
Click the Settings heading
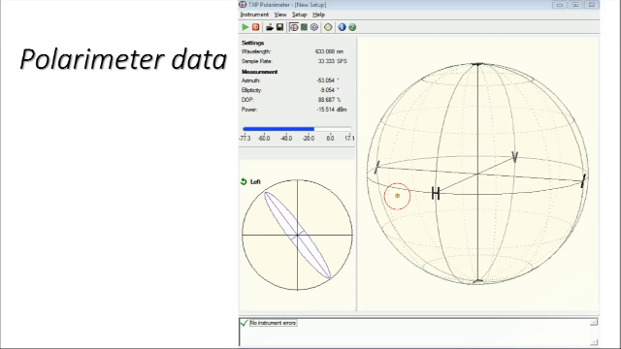[252, 43]
